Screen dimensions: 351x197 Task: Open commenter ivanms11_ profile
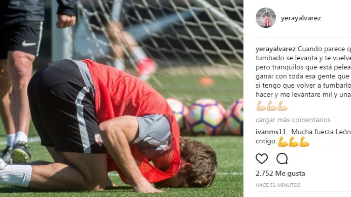272,132
